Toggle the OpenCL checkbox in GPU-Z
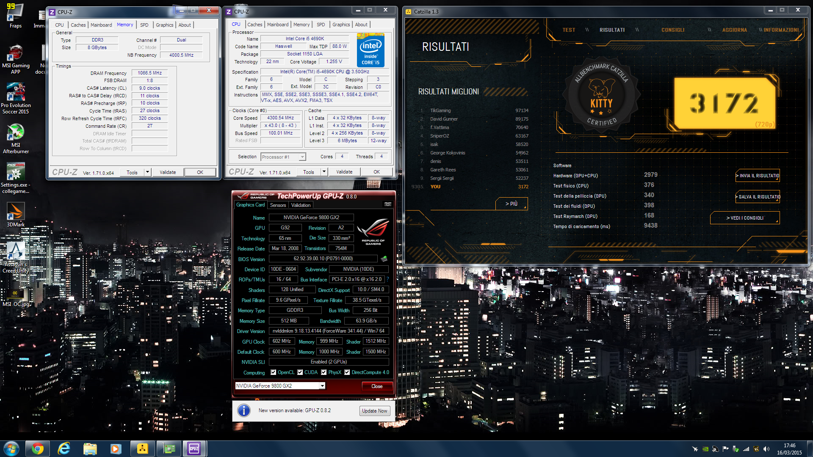 click(x=273, y=372)
